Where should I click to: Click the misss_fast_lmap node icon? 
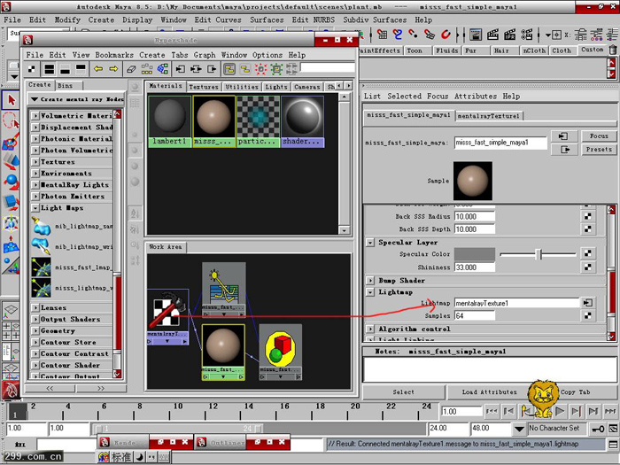[41, 267]
